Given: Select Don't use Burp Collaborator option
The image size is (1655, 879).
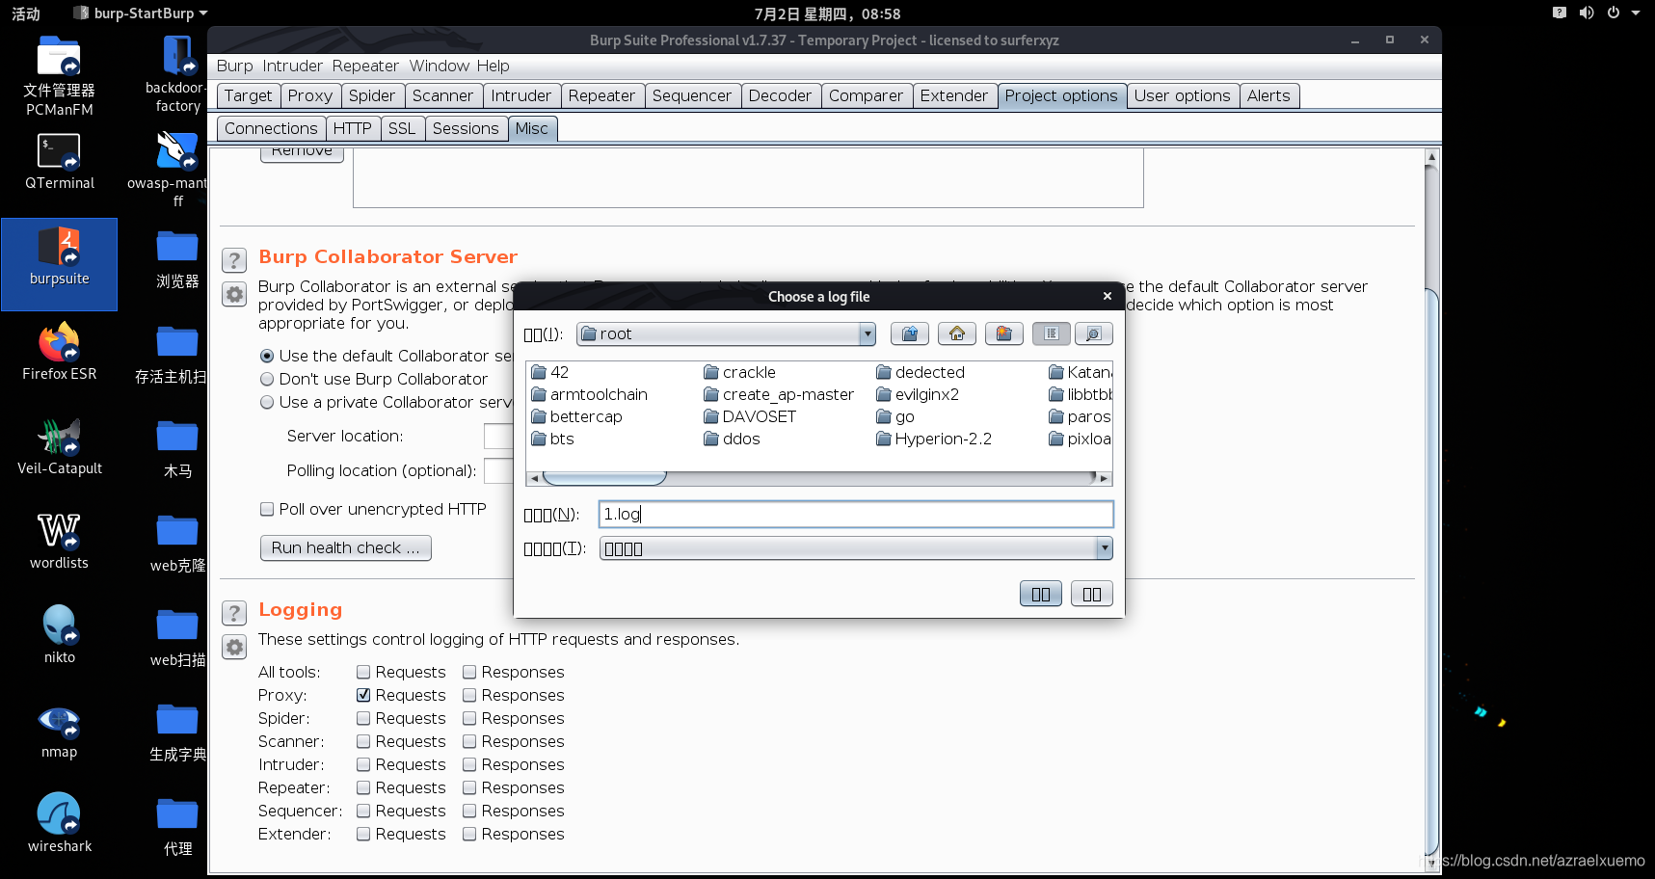Looking at the screenshot, I should coord(267,379).
